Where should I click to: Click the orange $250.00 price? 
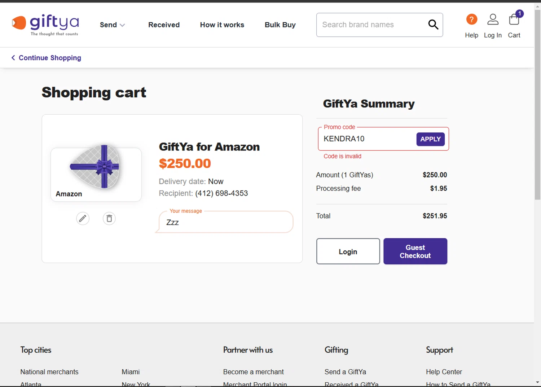(x=185, y=163)
